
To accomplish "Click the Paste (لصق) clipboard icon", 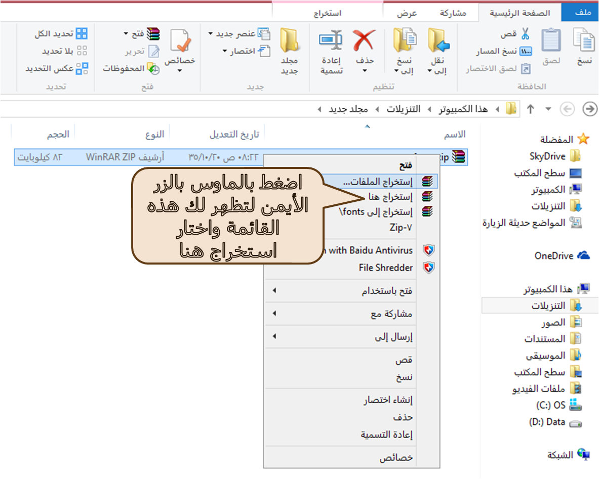I will click(551, 41).
